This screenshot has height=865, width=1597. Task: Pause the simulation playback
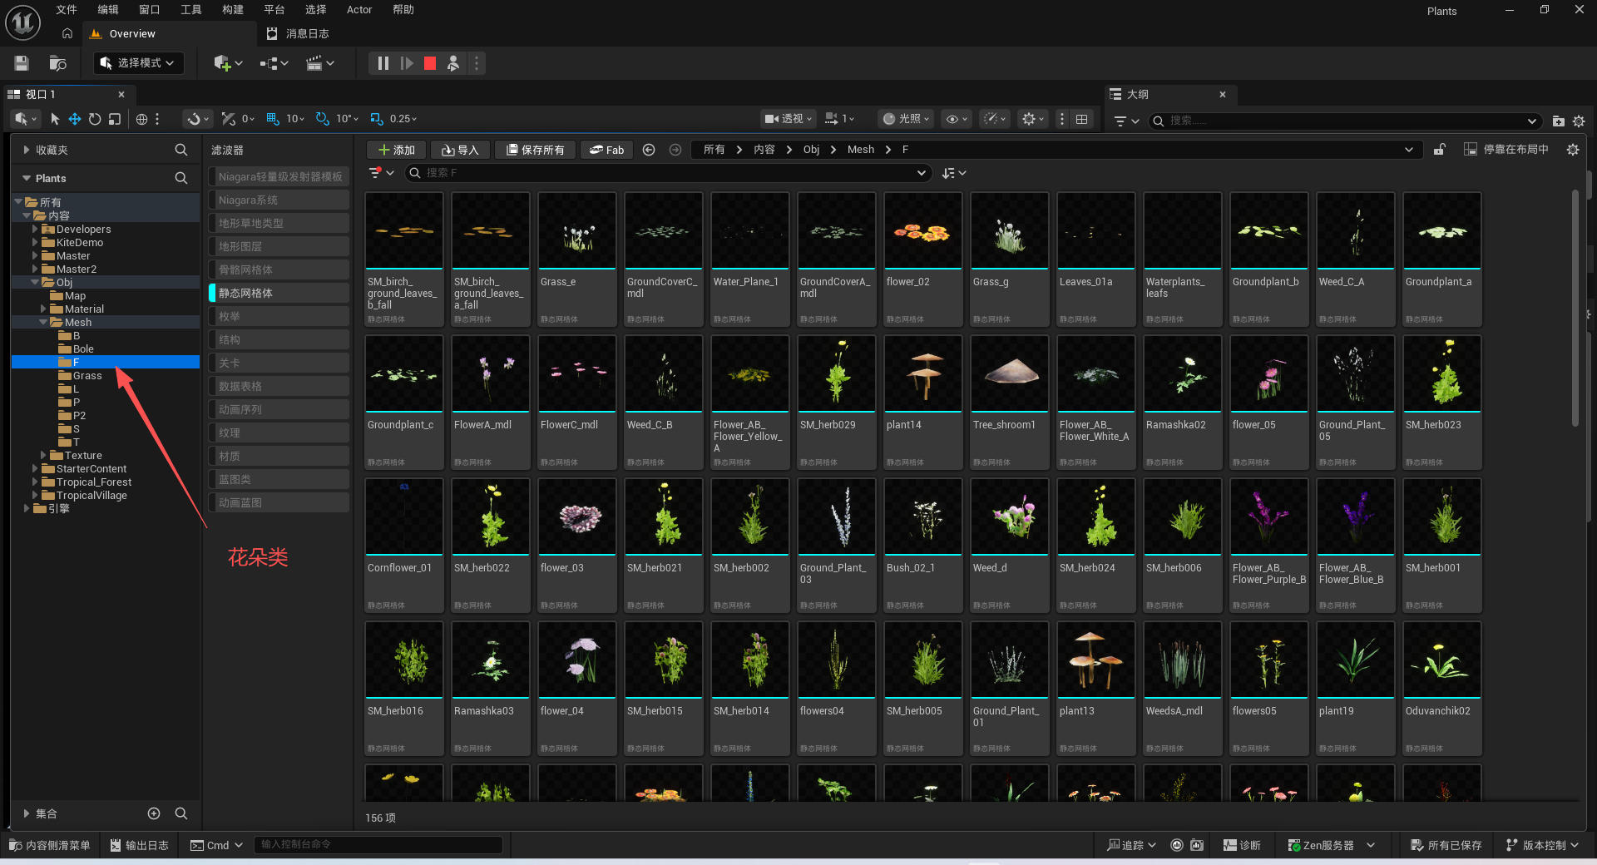click(x=383, y=63)
